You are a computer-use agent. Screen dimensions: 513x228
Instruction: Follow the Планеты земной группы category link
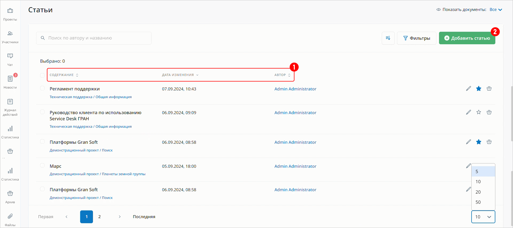coord(124,174)
